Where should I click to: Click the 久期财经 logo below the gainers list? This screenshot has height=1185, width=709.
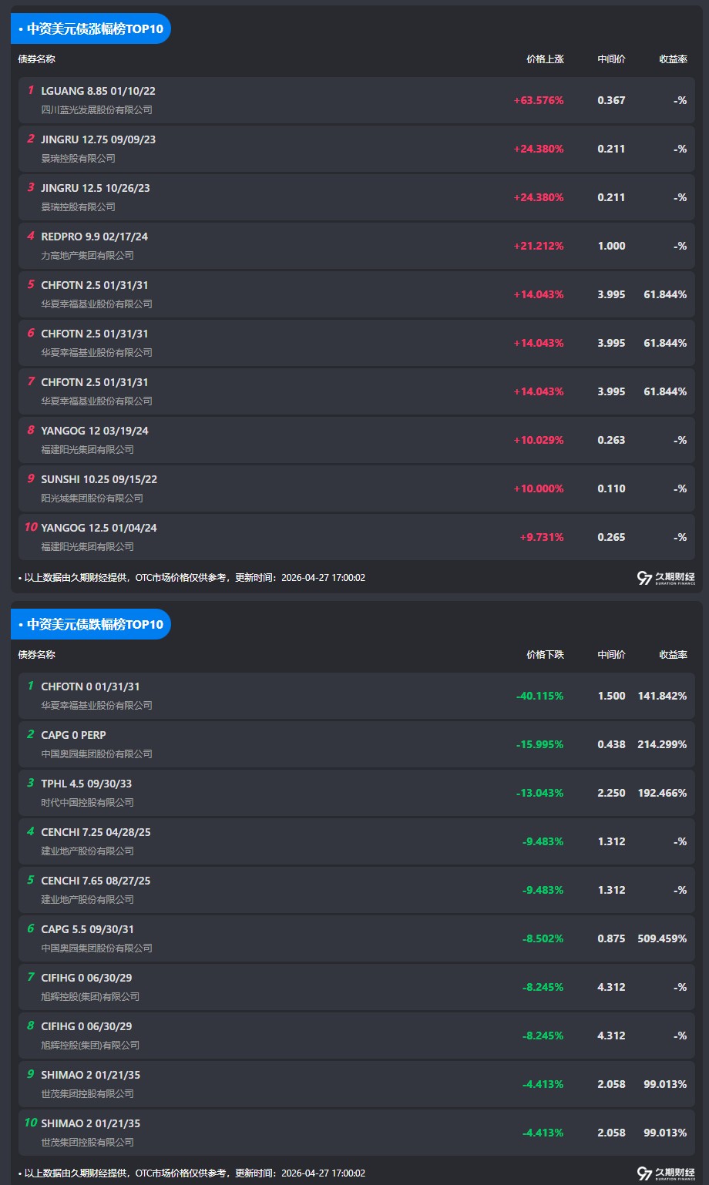tap(666, 578)
